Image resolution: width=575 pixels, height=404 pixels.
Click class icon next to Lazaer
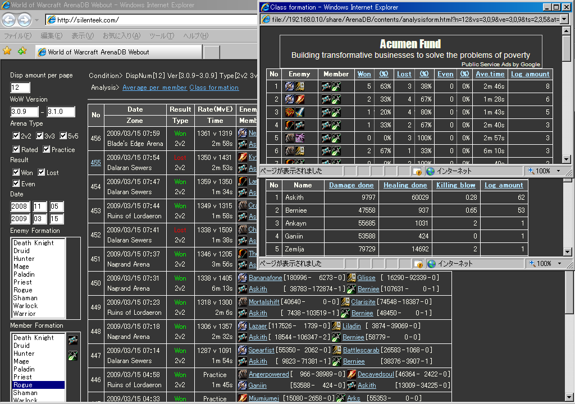(x=243, y=325)
